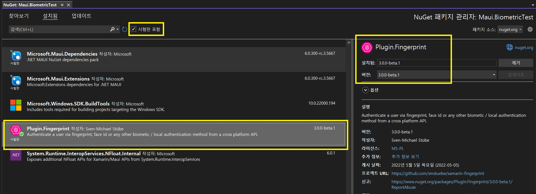Switch to the 설치됨 installed tab
This screenshot has height=194, width=536.
(50, 16)
